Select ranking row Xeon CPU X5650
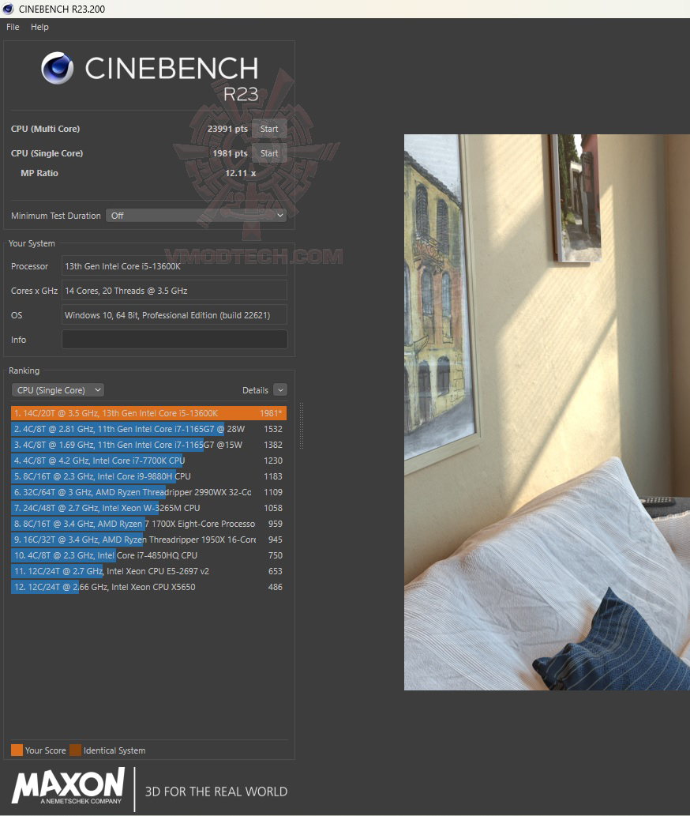 point(148,587)
